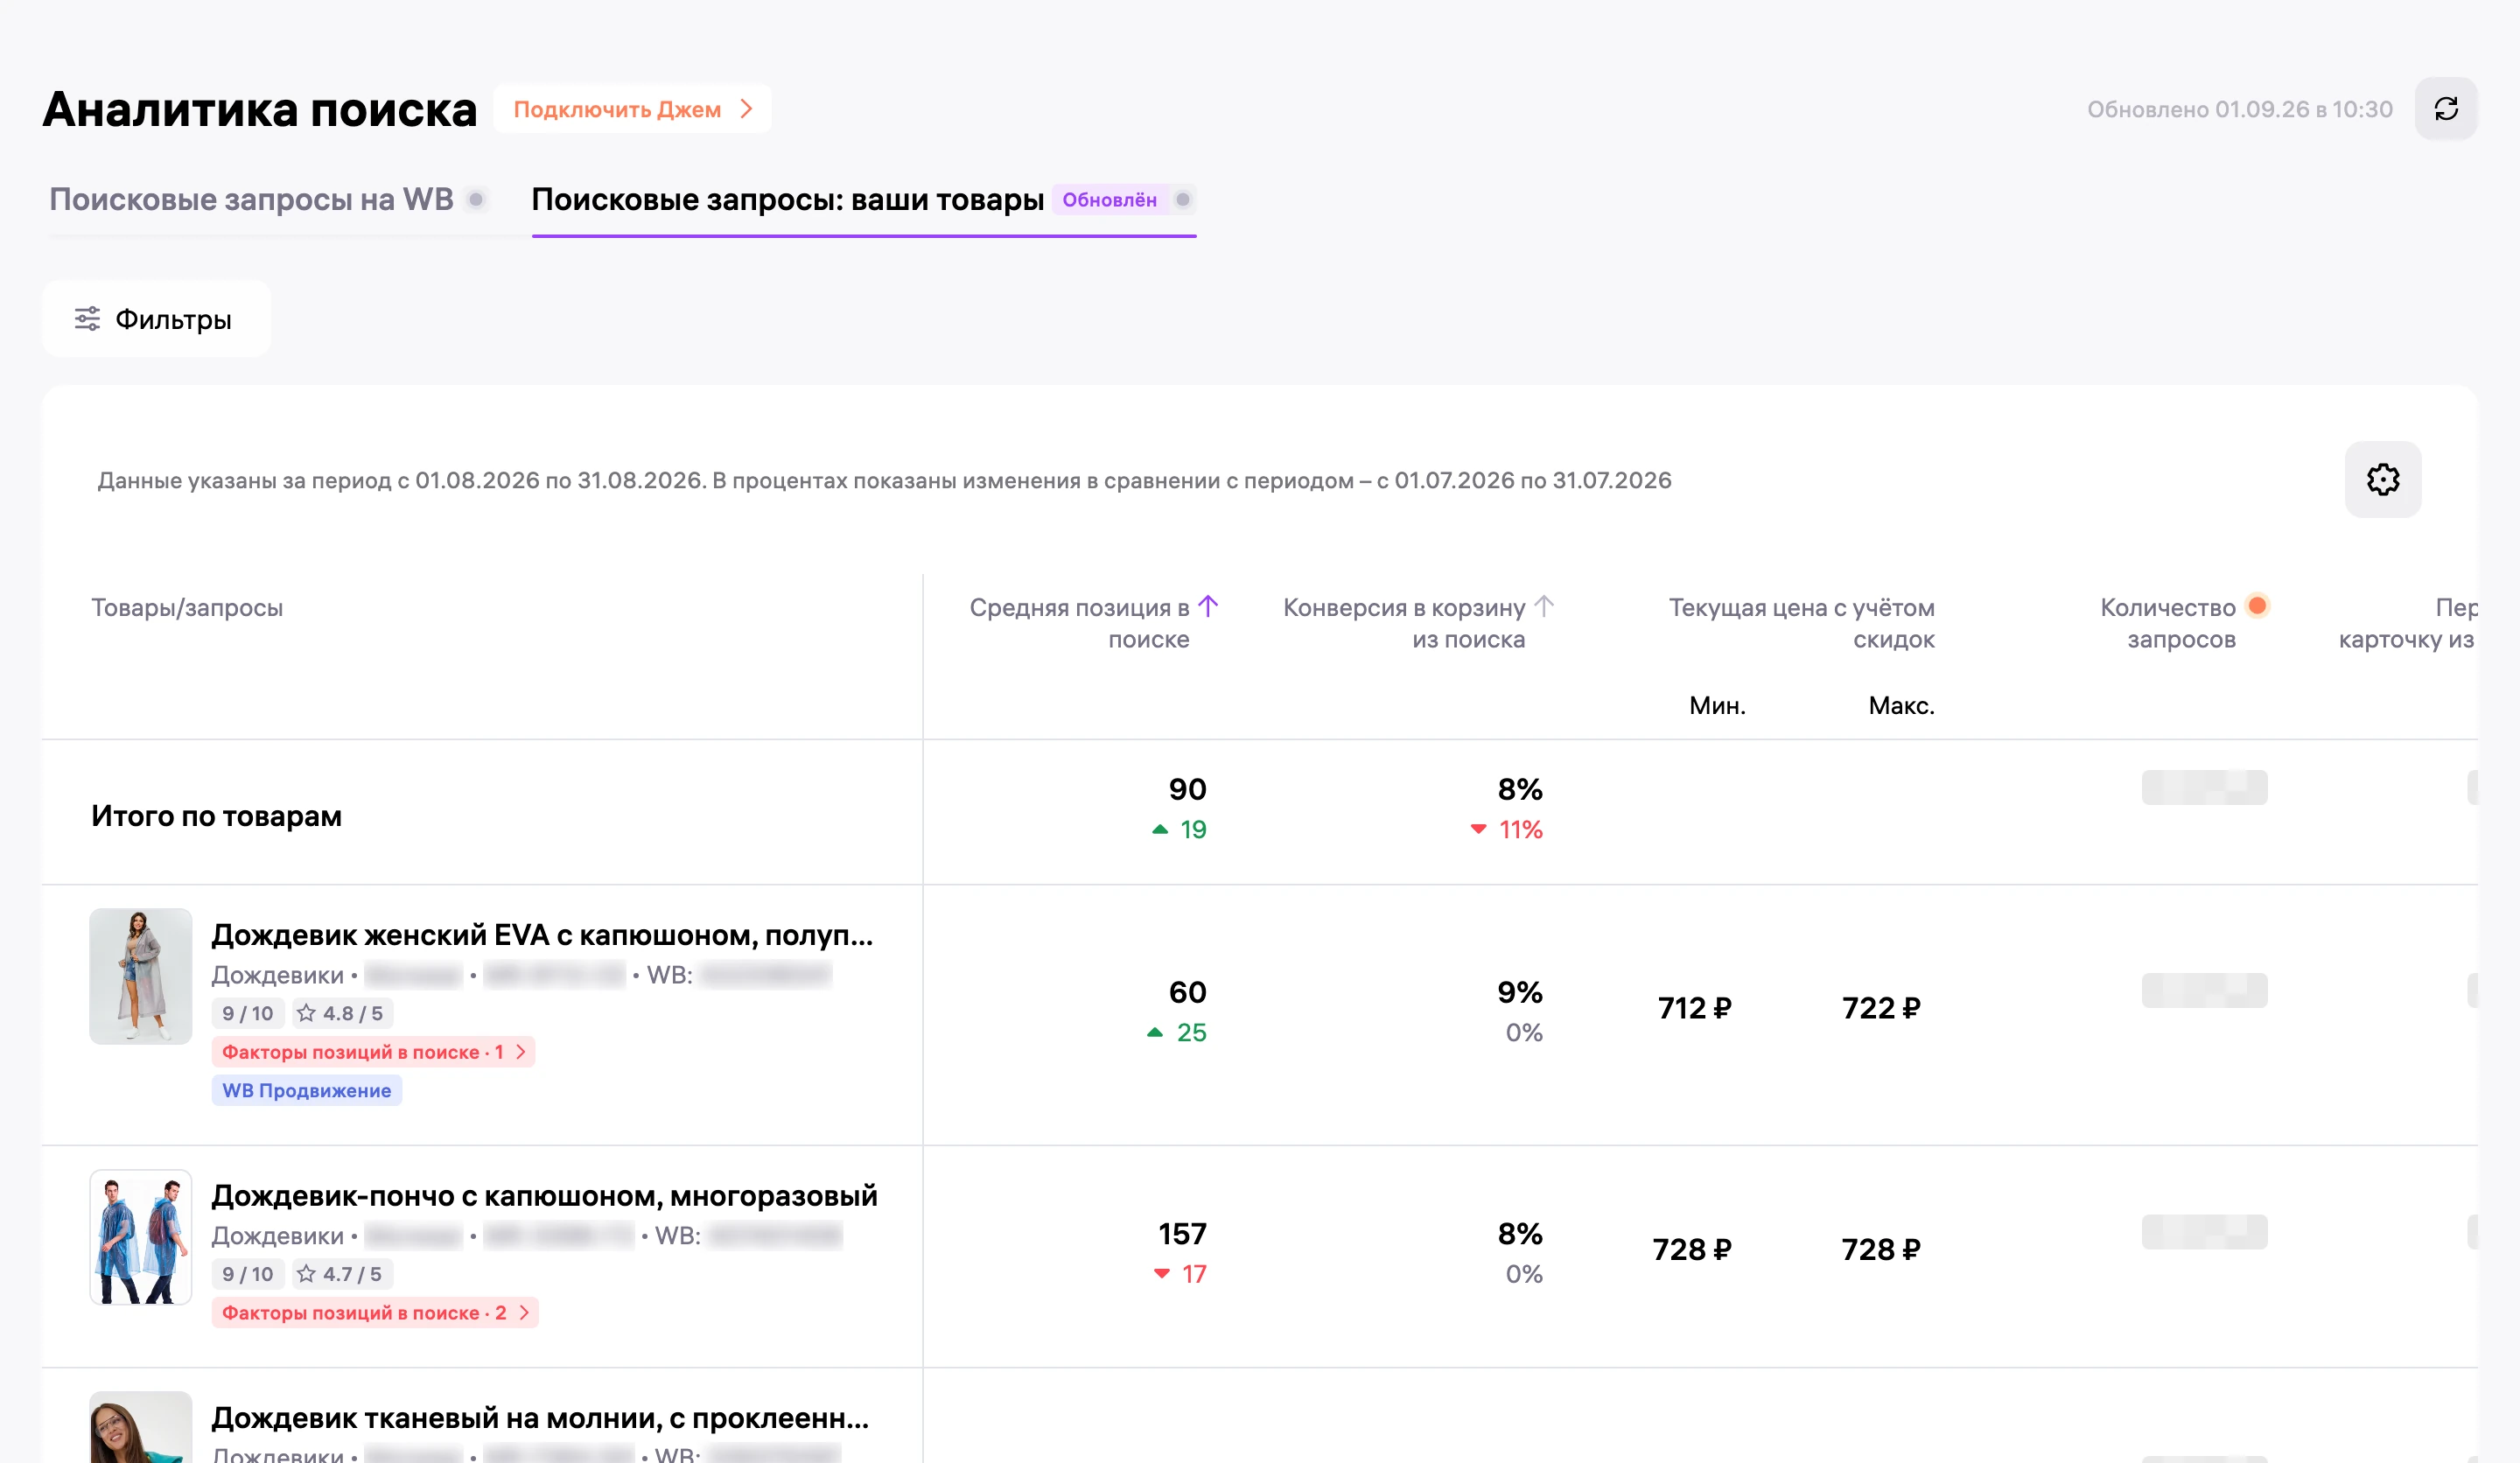Click the Обновлён badge on the tab
The image size is (2520, 1463).
pyautogui.click(x=1109, y=199)
